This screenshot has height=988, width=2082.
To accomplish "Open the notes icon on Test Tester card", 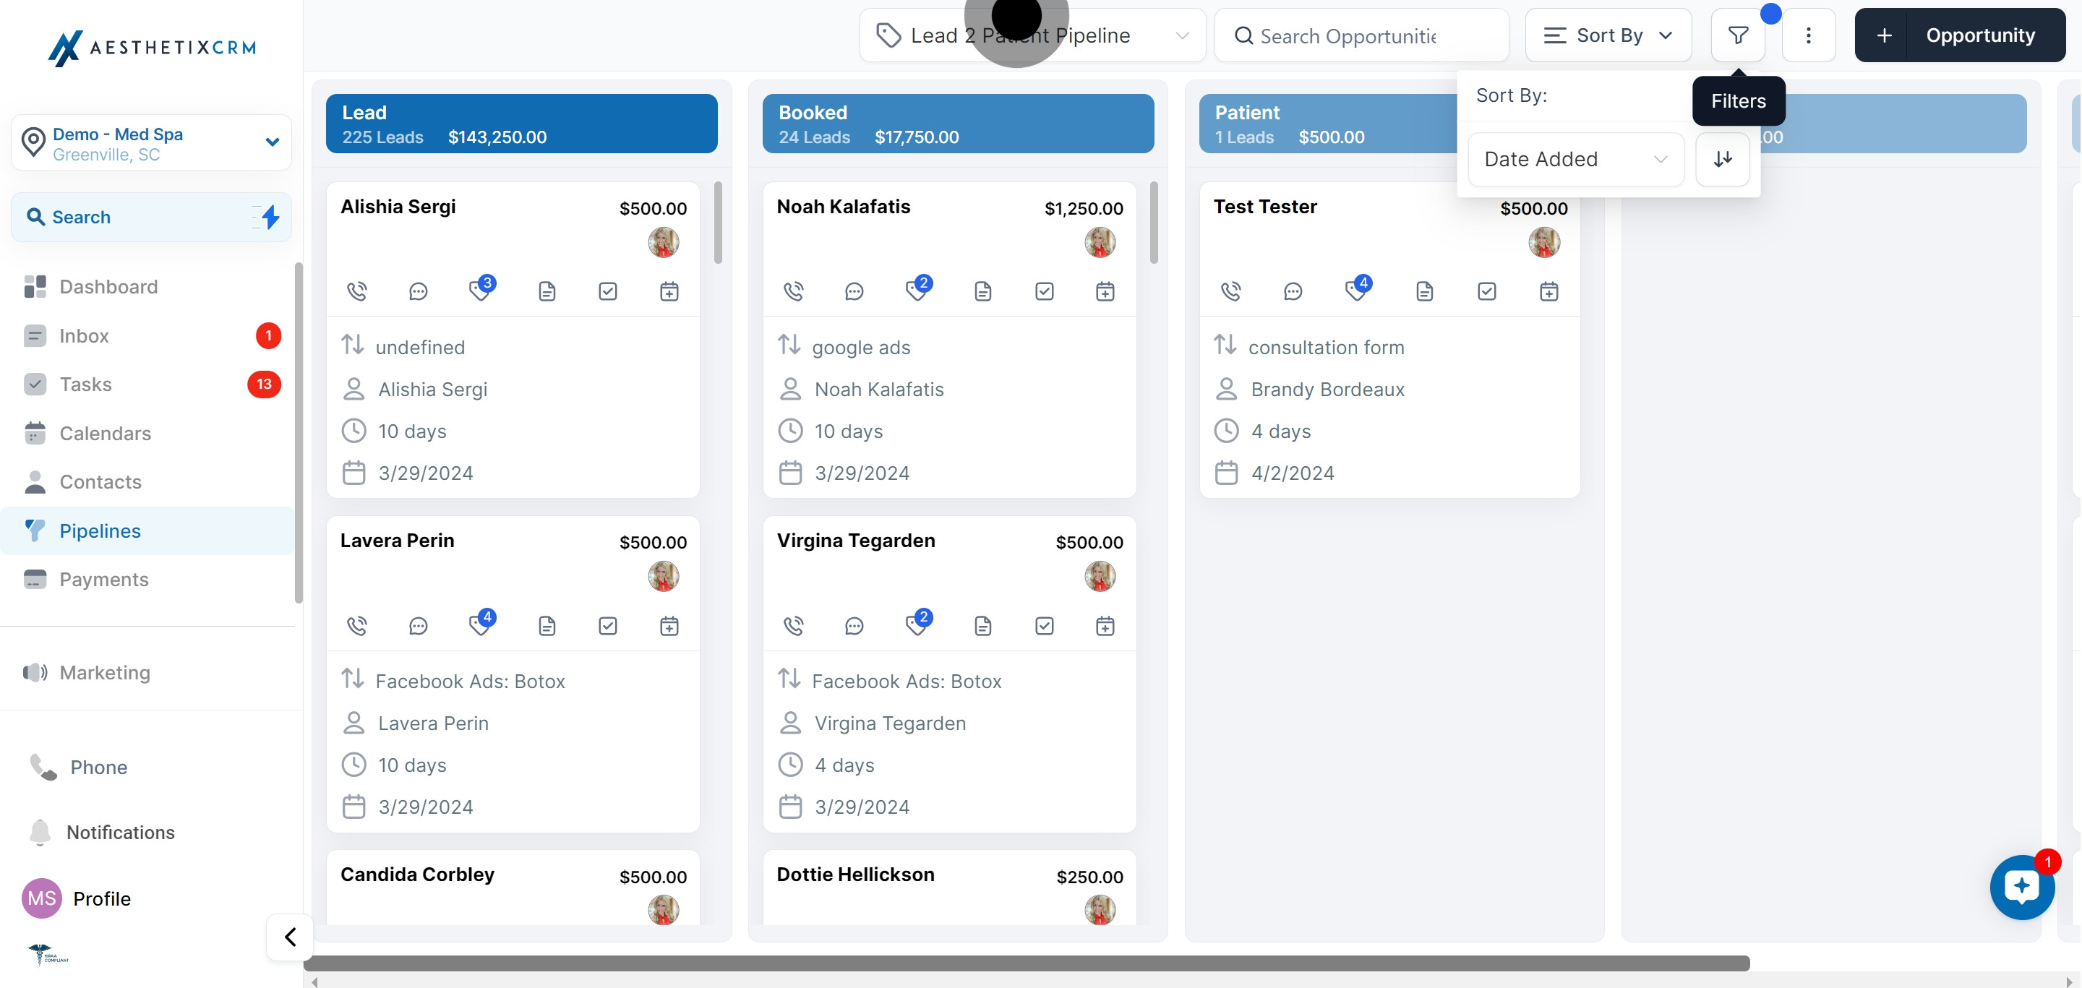I will pyautogui.click(x=1424, y=291).
